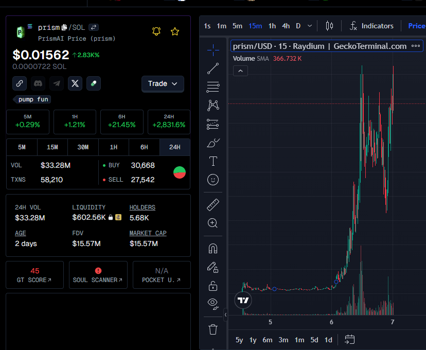This screenshot has width=426, height=350.
Task: Set a price alert bell
Action: pyautogui.click(x=156, y=31)
